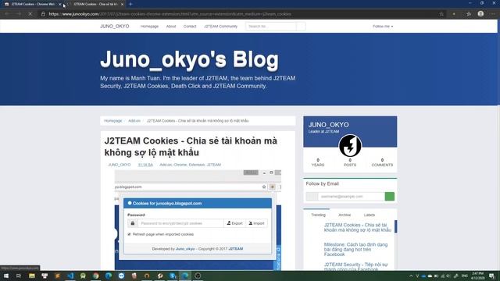Switch to the Labels sidebar tab
The width and height of the screenshot is (500, 281).
(x=370, y=215)
